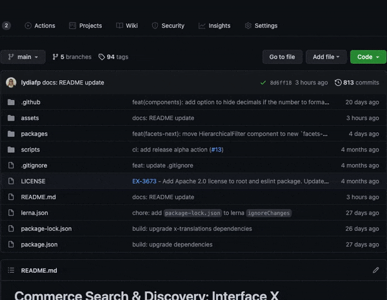
Task: Click the package.json file icon
Action: (11, 245)
